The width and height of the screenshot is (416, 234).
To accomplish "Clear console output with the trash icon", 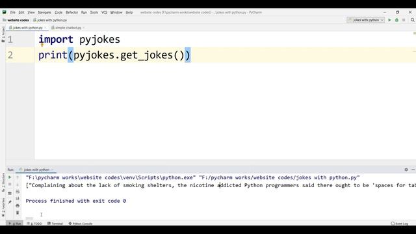I will coord(18,213).
